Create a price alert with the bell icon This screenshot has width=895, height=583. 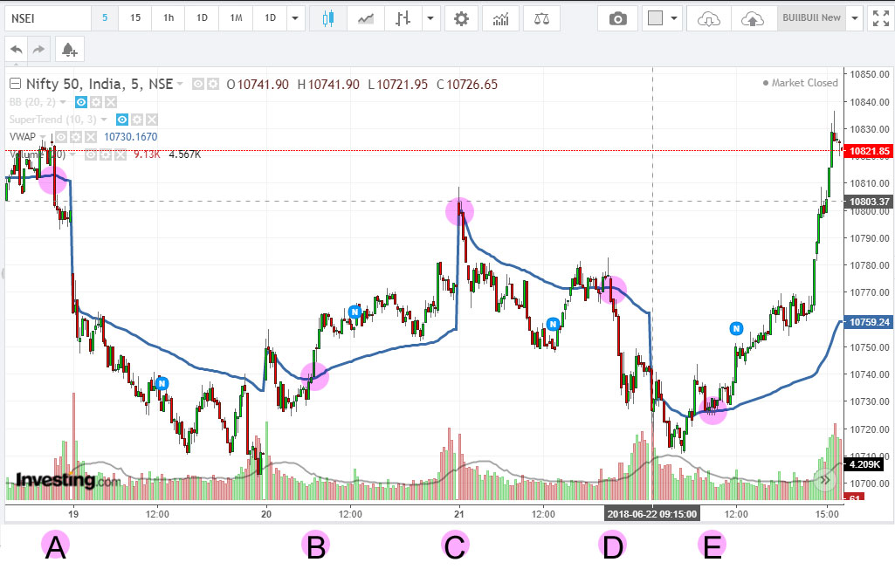[69, 49]
